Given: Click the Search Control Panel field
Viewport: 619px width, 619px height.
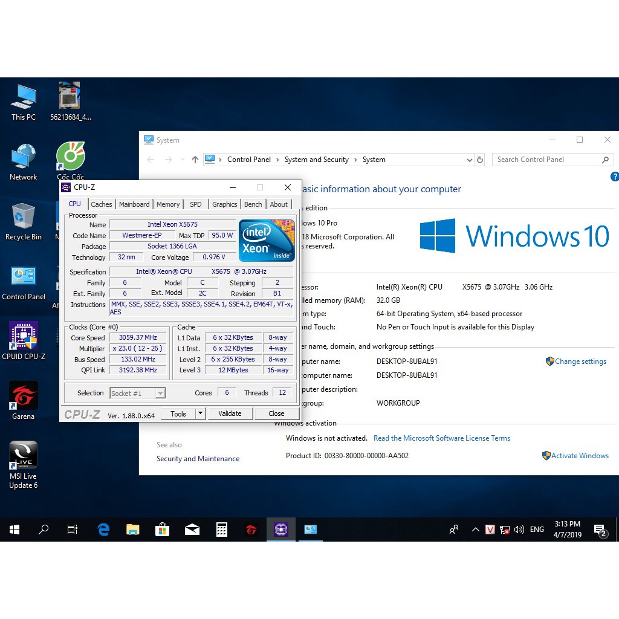Looking at the screenshot, I should 547,160.
